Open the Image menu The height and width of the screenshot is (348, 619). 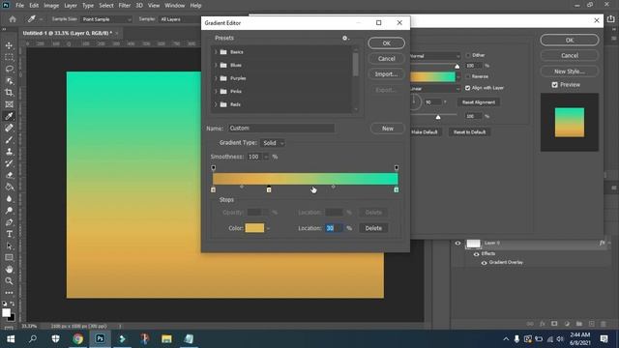pyautogui.click(x=51, y=6)
